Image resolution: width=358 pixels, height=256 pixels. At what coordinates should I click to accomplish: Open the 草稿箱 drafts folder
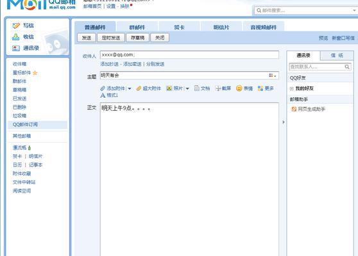20,90
